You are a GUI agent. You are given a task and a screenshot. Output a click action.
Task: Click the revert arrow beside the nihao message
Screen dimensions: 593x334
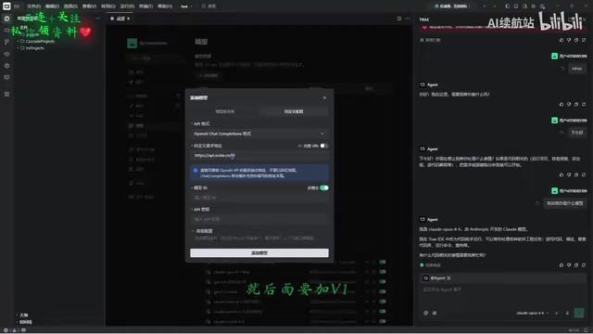(562, 69)
